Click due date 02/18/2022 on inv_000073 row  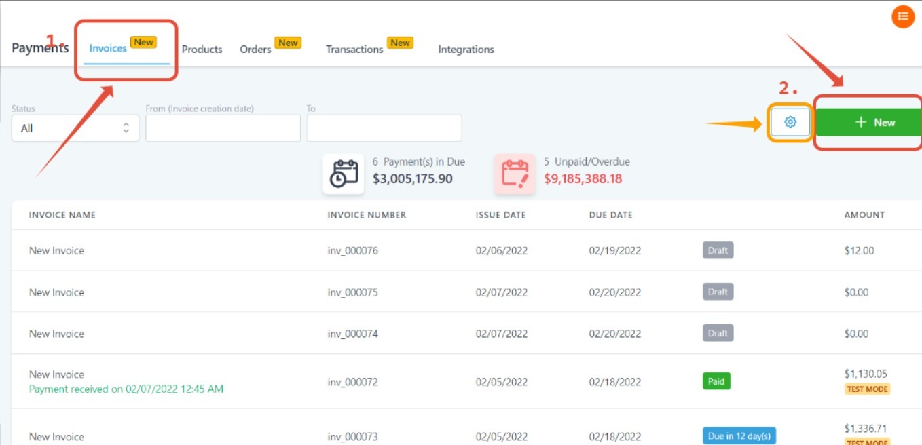point(615,437)
